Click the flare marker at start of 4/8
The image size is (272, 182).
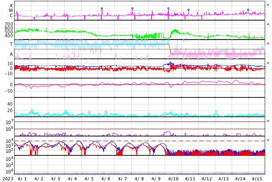coord(133,8)
